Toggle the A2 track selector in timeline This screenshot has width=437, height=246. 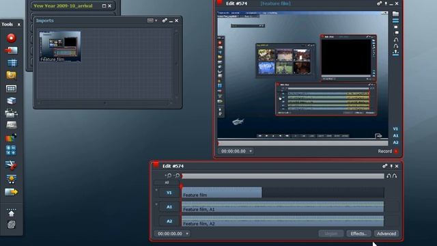(x=169, y=221)
